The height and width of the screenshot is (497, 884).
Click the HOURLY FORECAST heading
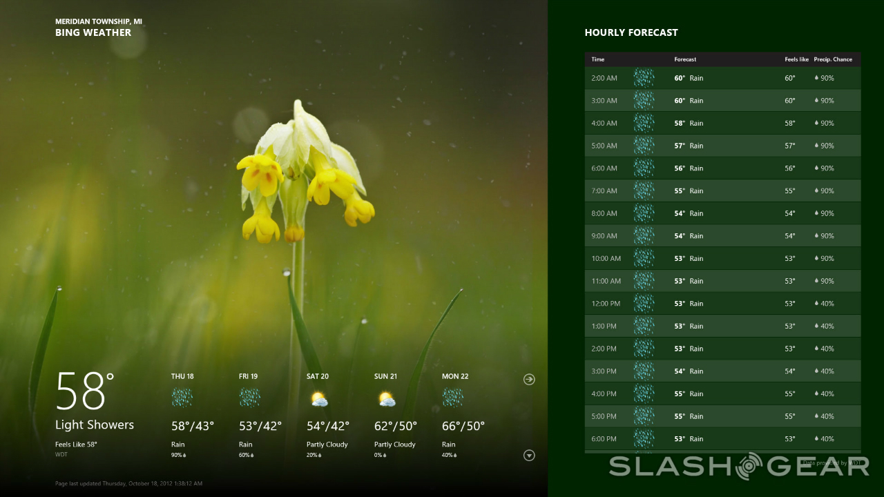631,32
